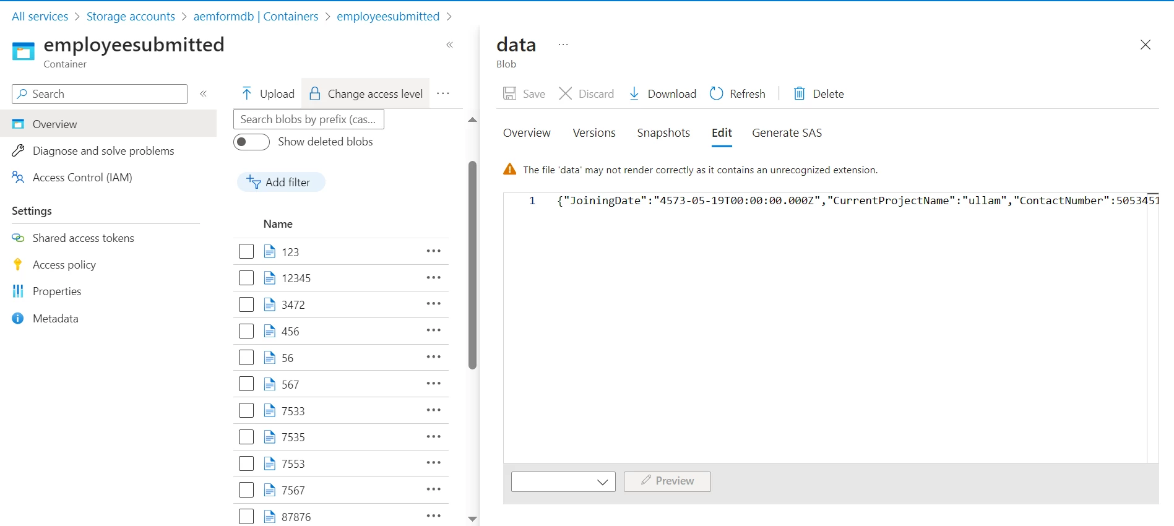This screenshot has height=526, width=1174.
Task: Click the disabled Save floppy disk icon
Action: tap(509, 93)
